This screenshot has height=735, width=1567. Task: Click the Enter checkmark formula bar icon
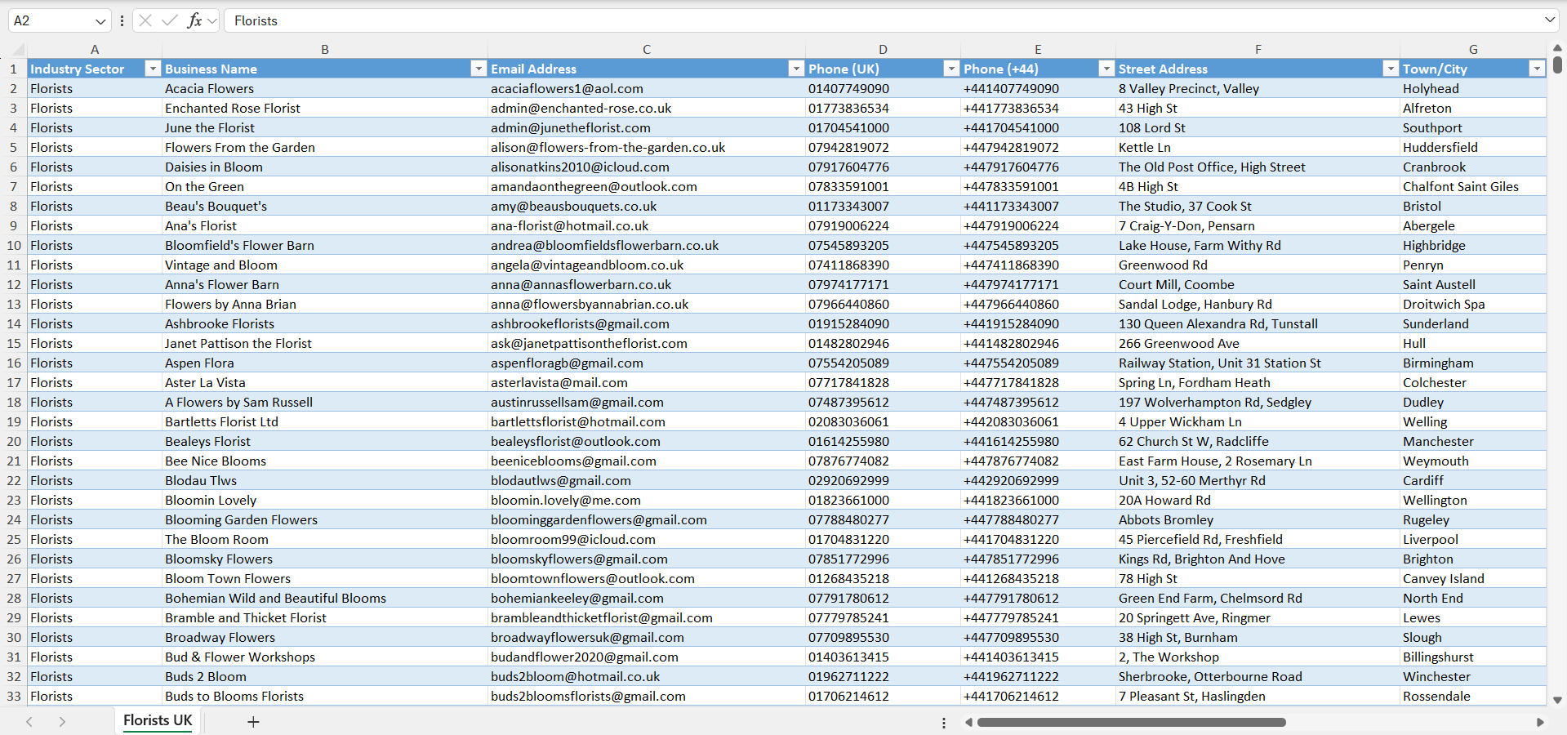tap(170, 20)
